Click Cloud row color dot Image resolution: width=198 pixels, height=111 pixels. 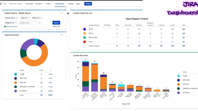click(84, 29)
